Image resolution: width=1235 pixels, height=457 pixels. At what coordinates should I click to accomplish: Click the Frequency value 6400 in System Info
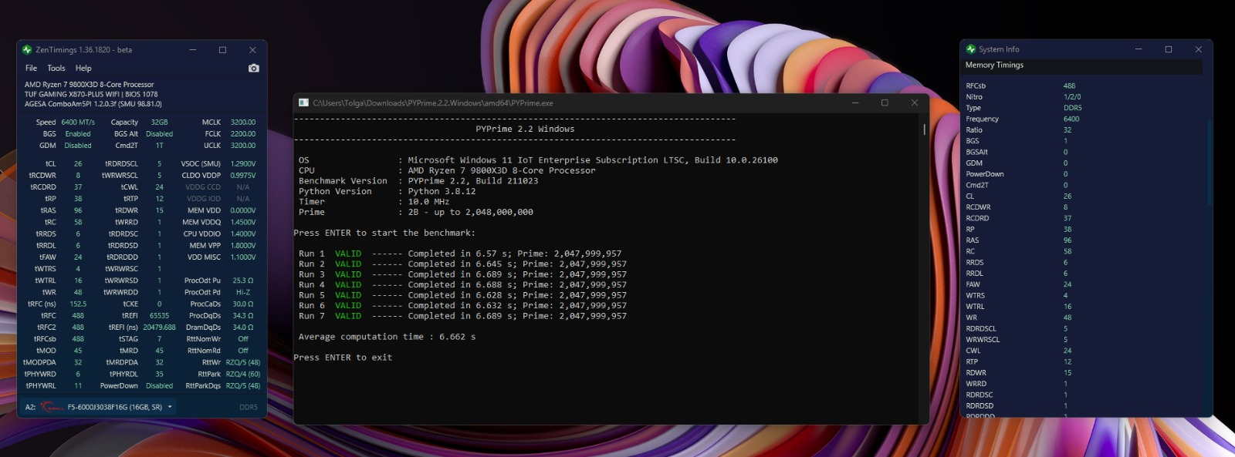tap(1071, 119)
